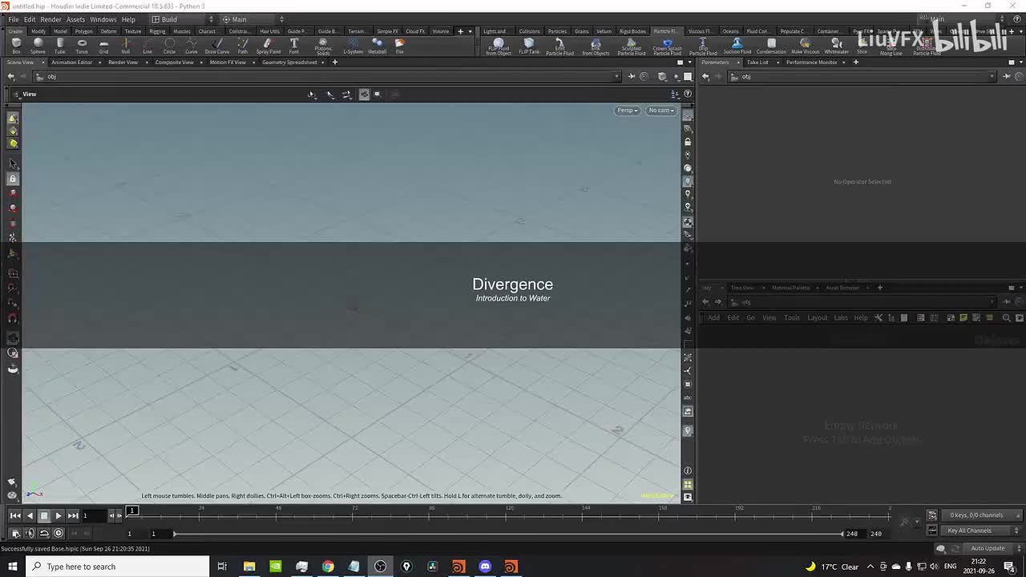Click the Torus shelf tool

click(82, 45)
